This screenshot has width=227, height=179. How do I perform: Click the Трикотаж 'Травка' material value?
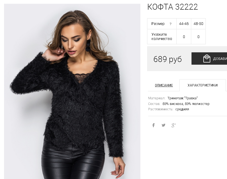click(x=182, y=98)
